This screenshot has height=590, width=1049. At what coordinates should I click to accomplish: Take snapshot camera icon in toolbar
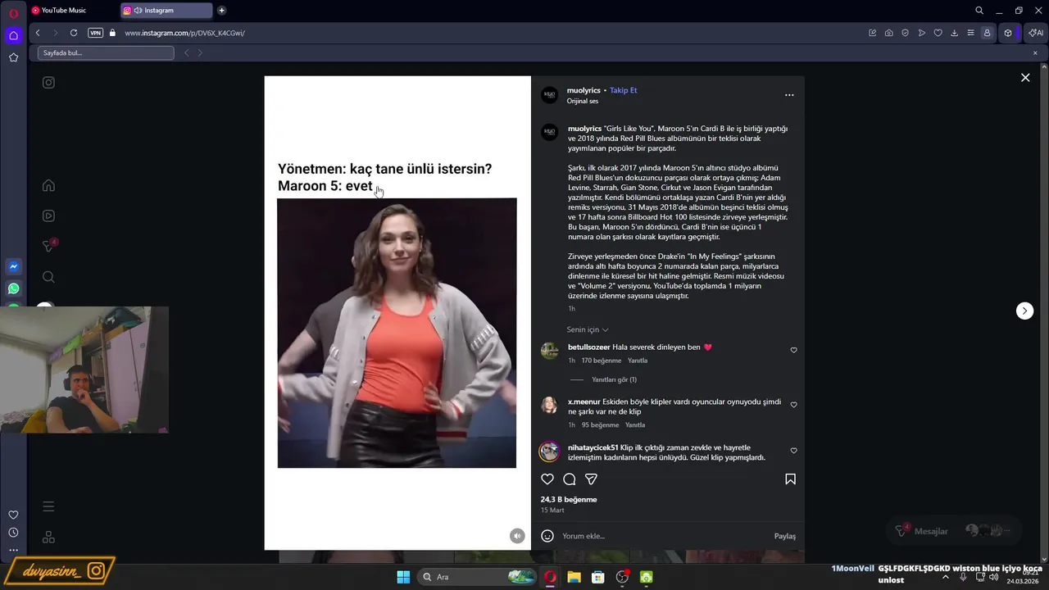(889, 33)
